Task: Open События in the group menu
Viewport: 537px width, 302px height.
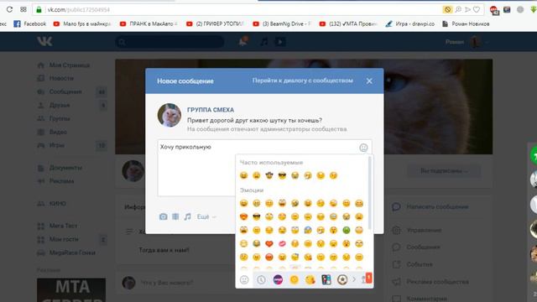Action: pyautogui.click(x=420, y=264)
